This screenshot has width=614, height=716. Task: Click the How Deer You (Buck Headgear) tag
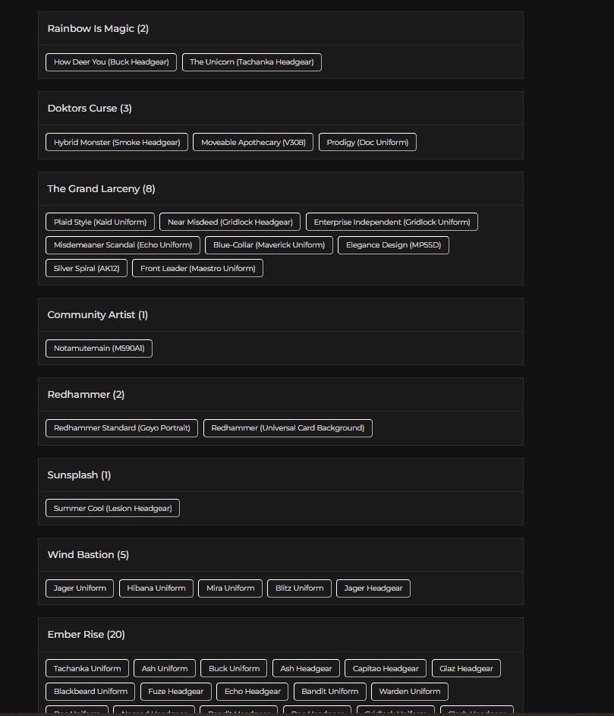tap(111, 62)
